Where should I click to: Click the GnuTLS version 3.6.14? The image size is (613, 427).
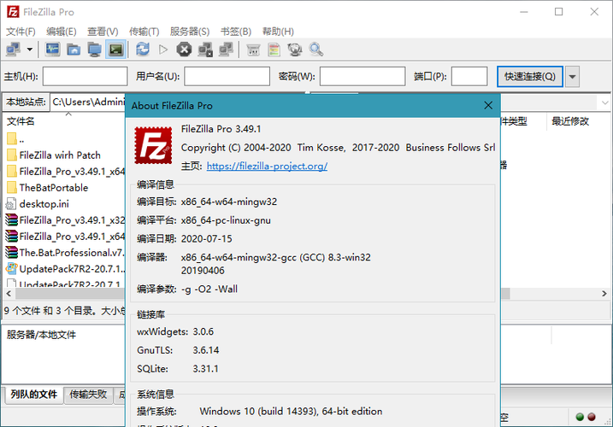[x=206, y=350]
